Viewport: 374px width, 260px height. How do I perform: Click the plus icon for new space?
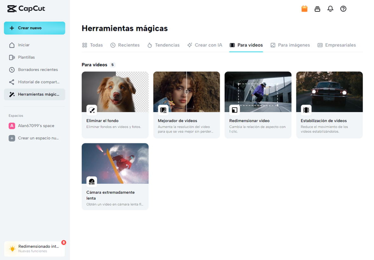coord(12,138)
